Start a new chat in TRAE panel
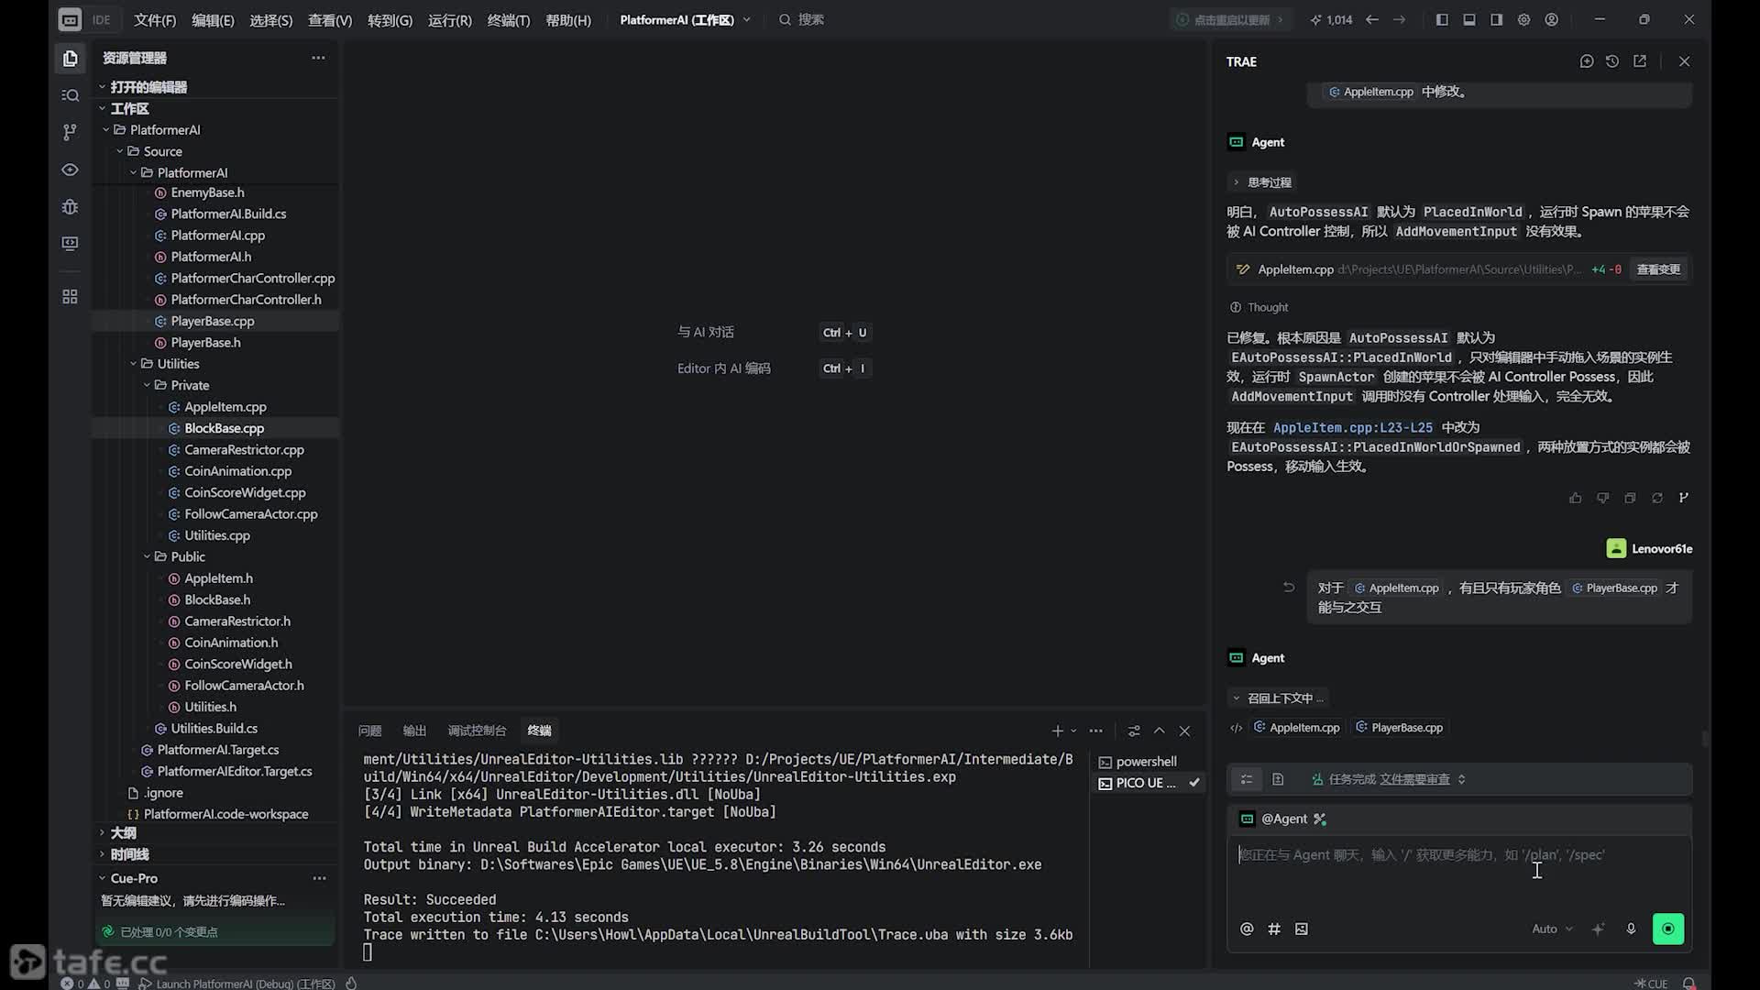 point(1587,61)
